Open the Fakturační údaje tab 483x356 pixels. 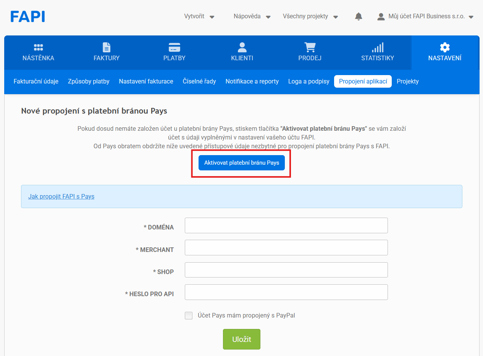click(36, 81)
